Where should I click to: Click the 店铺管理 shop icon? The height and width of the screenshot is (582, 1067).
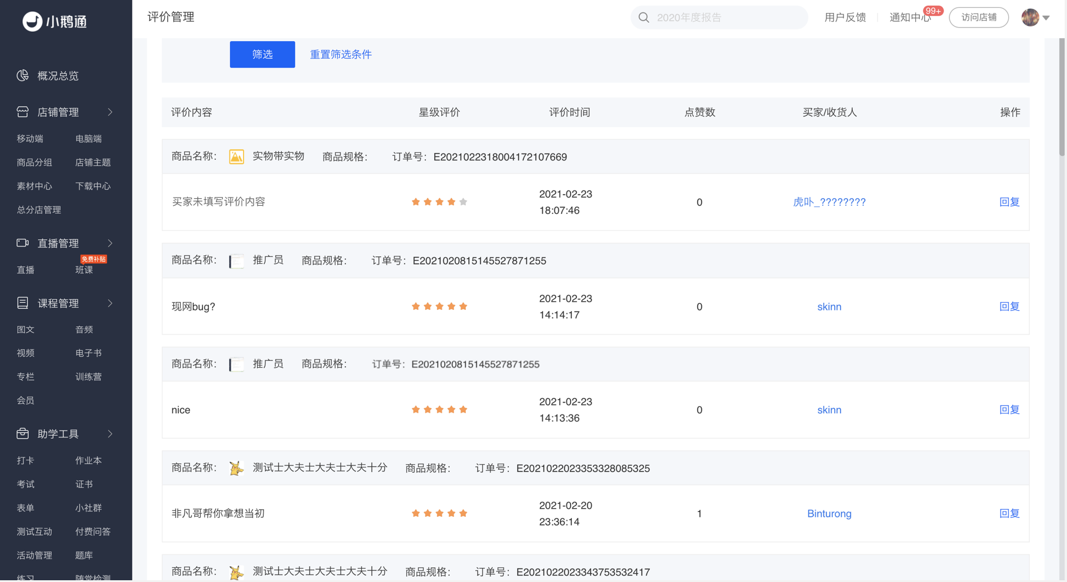pos(22,112)
